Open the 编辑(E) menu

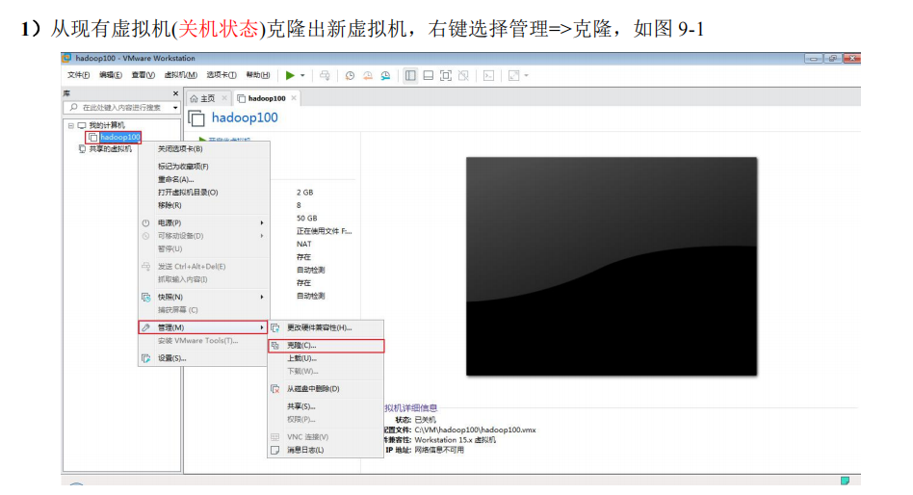coord(111,75)
